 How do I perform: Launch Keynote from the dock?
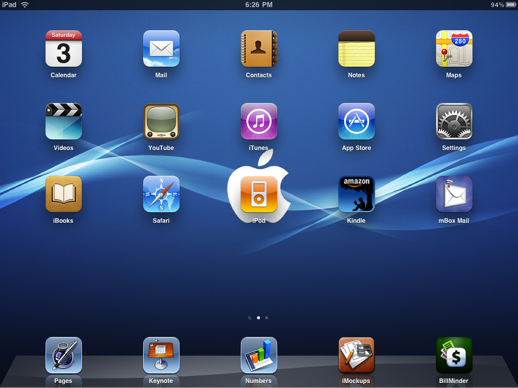[161, 355]
